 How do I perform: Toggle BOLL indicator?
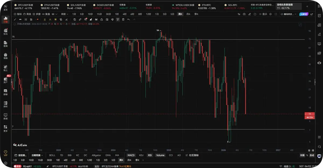[x=52, y=155]
